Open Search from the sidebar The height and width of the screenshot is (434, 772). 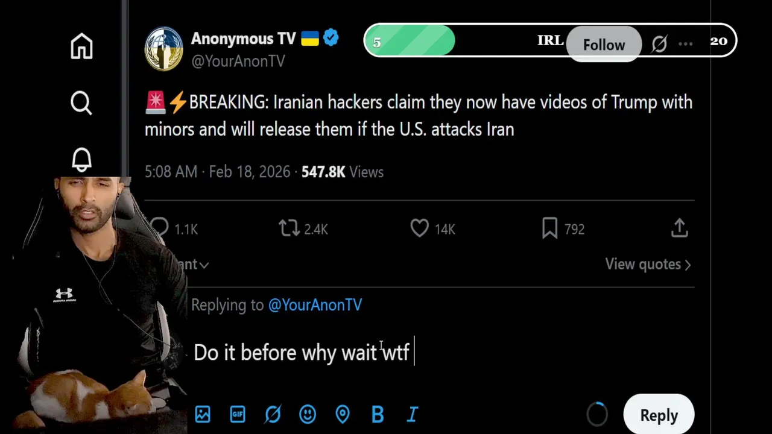coord(81,103)
